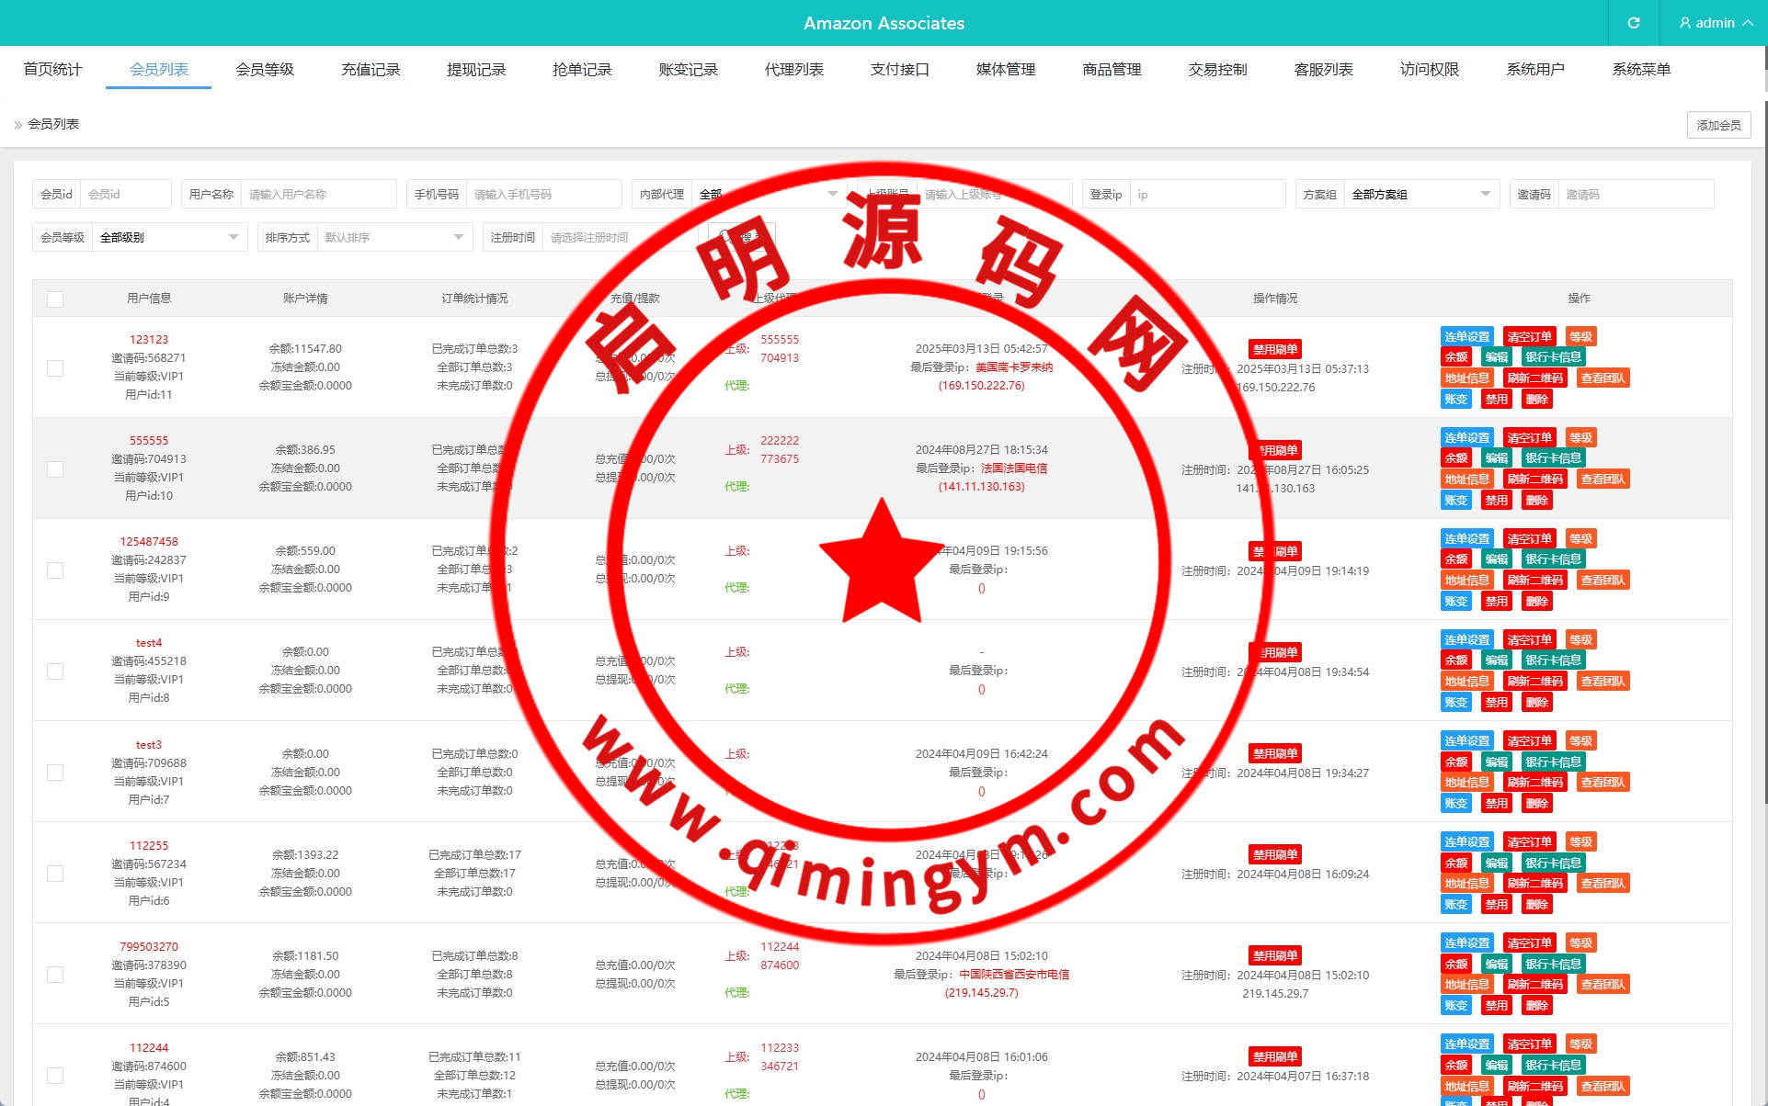Check the row for user 123123
Viewport: 1768px width, 1106px height.
point(55,367)
